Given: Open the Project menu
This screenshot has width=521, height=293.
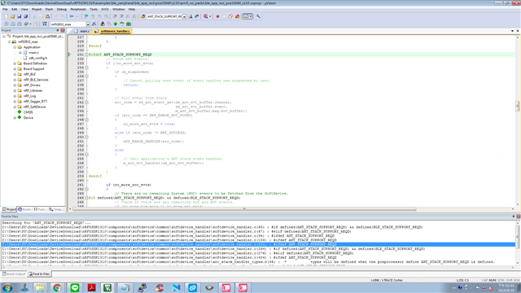Looking at the screenshot, I should pos(37,9).
